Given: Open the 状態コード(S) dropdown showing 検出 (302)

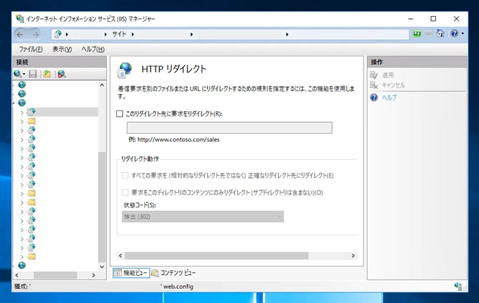Looking at the screenshot, I should 203,217.
